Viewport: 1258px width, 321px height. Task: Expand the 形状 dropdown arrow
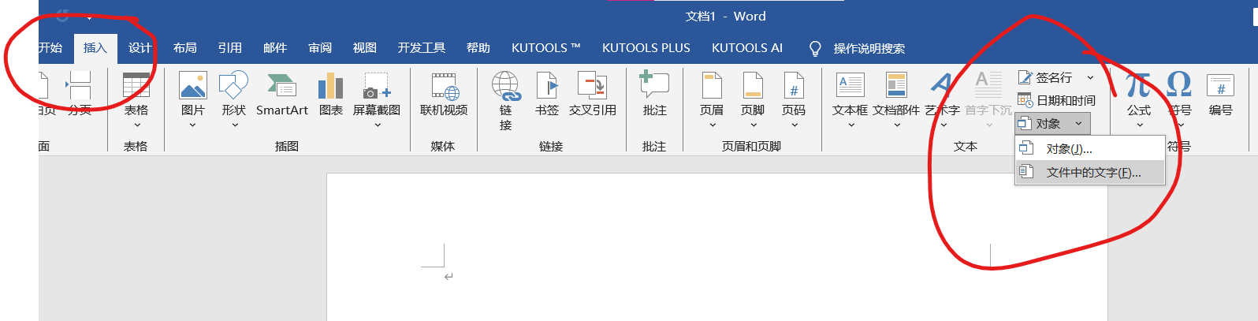pyautogui.click(x=235, y=125)
